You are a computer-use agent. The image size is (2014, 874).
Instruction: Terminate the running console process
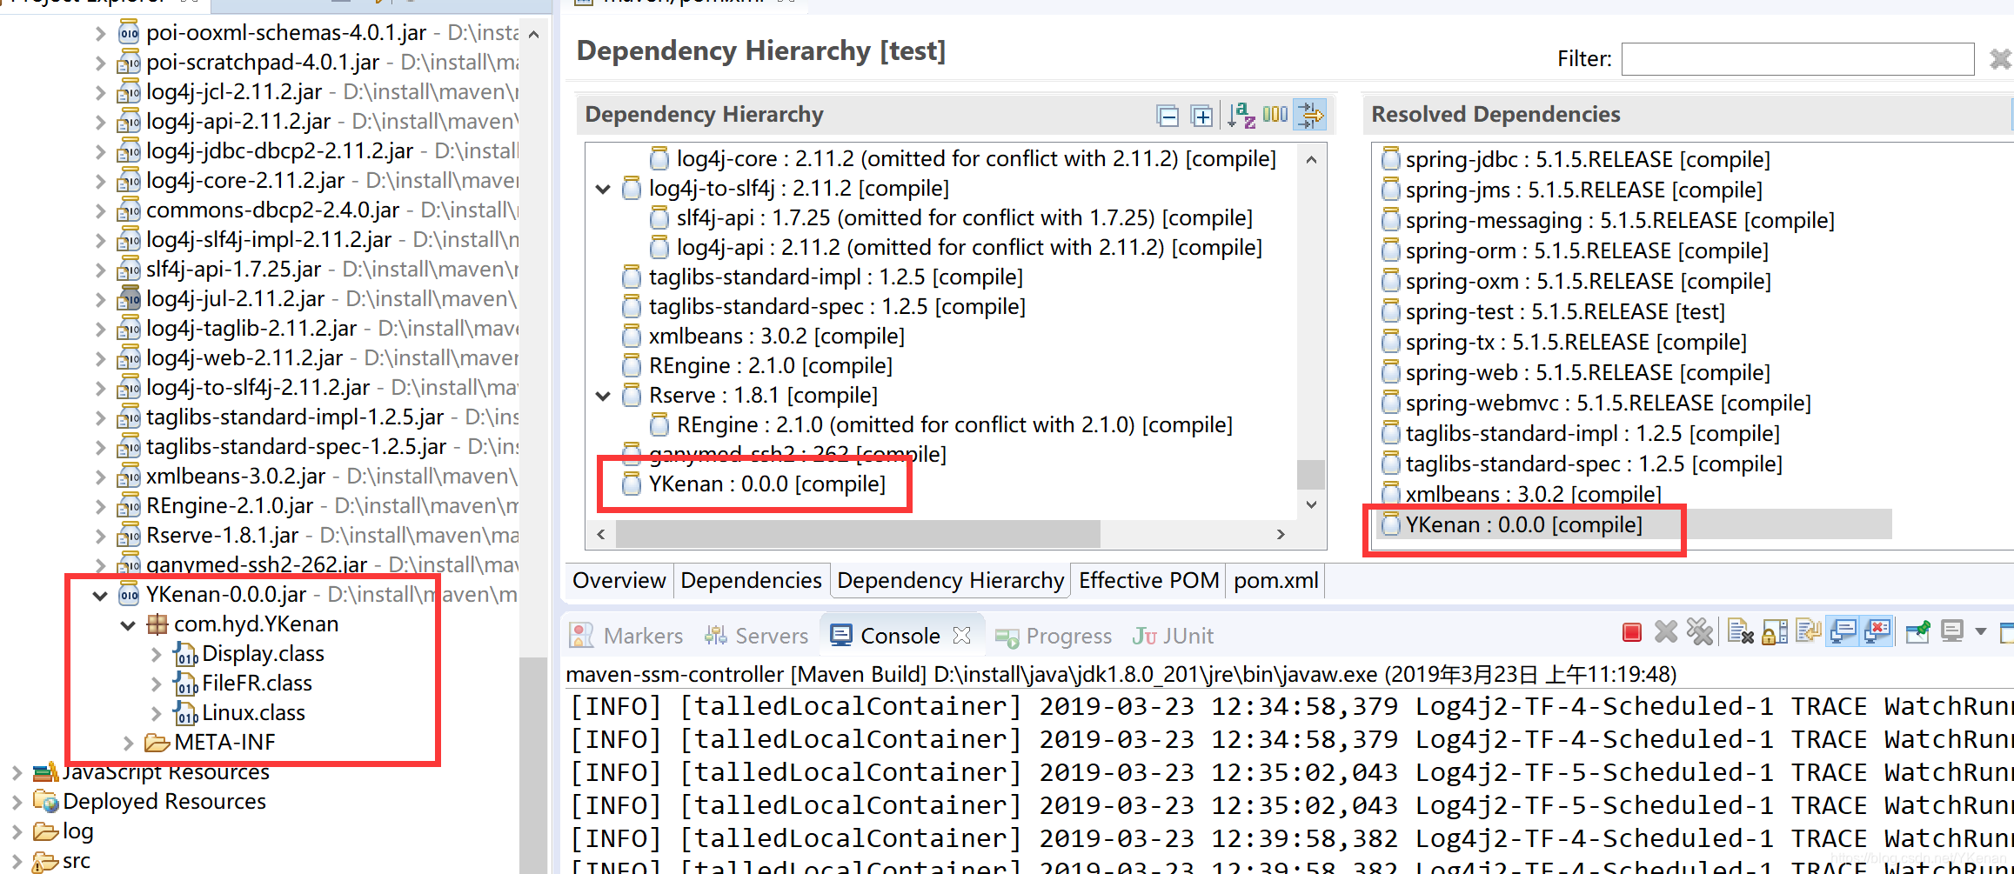pyautogui.click(x=1632, y=632)
